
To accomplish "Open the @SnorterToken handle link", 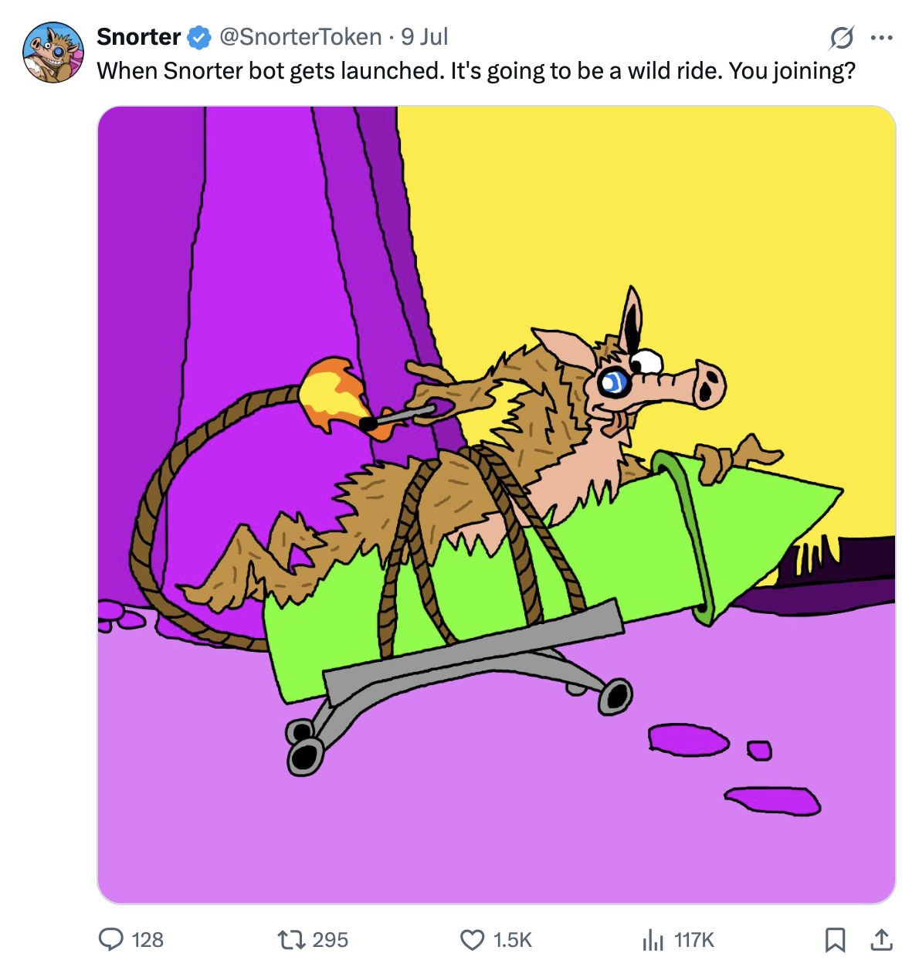I will click(x=300, y=37).
